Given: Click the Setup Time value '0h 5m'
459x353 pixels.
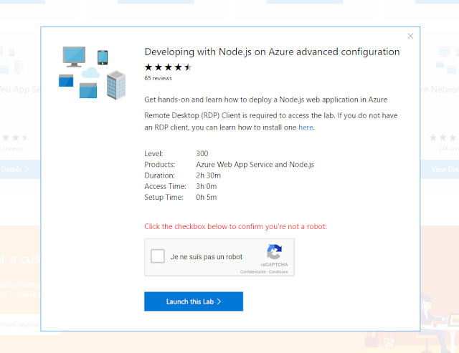Looking at the screenshot, I should pos(207,197).
